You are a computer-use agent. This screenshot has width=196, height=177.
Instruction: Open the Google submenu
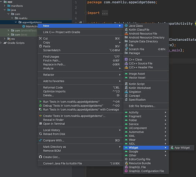pyautogui.click(x=146, y=152)
